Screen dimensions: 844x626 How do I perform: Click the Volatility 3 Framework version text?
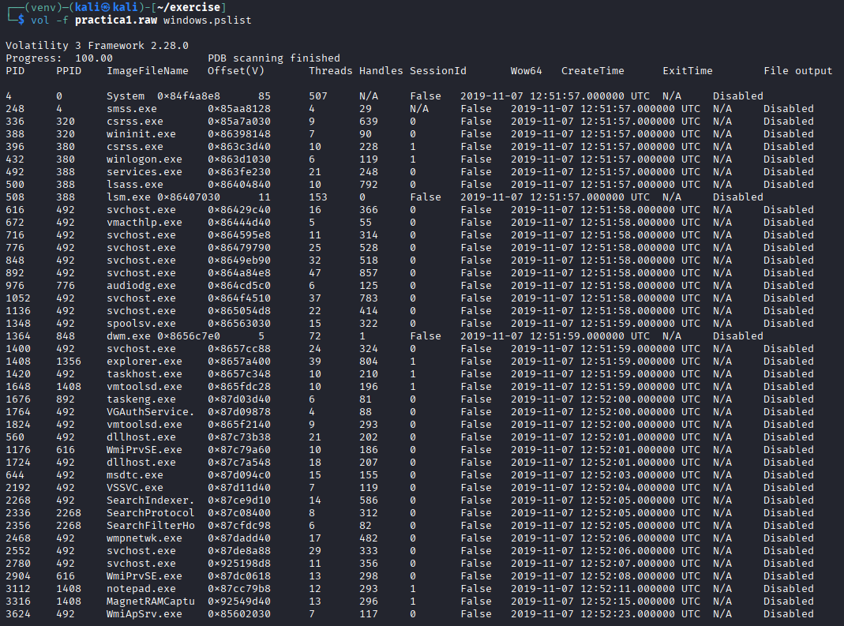coord(97,46)
